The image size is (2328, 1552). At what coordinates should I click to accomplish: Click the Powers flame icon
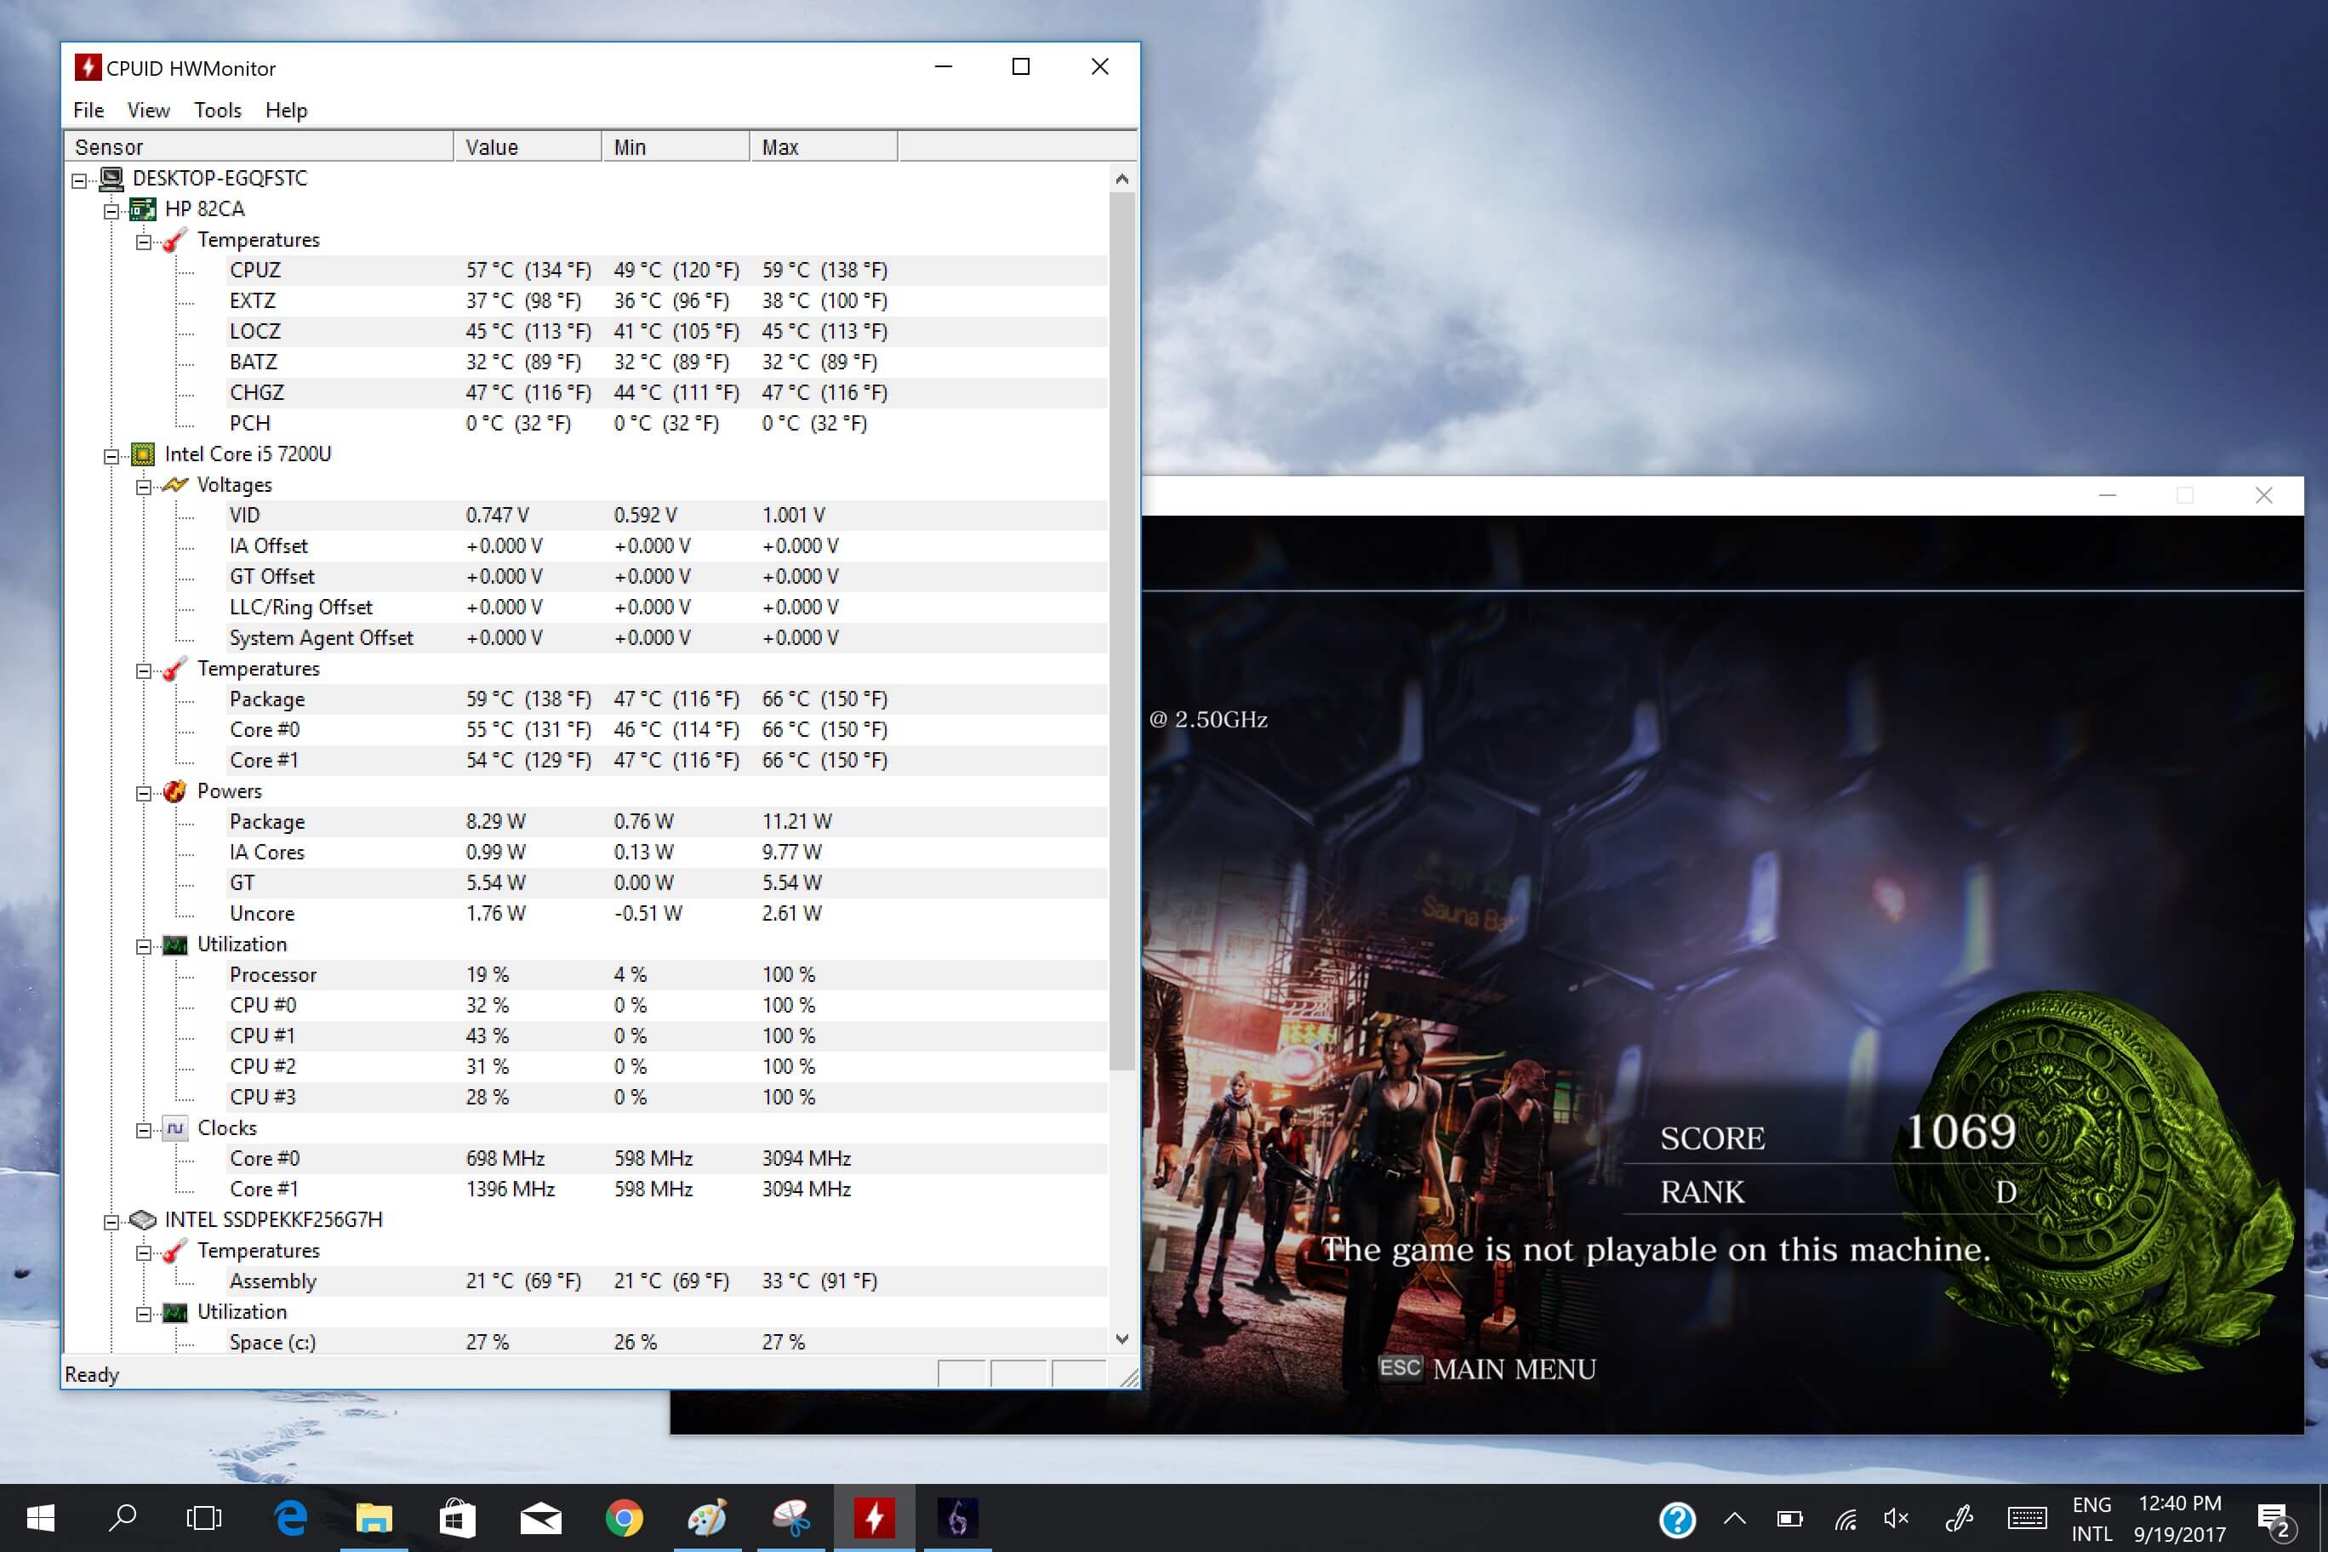point(175,790)
